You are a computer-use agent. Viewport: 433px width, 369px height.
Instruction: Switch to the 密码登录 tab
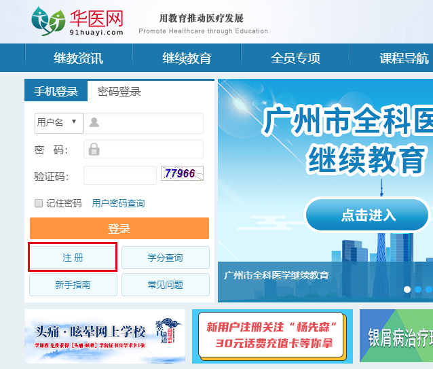click(x=119, y=92)
